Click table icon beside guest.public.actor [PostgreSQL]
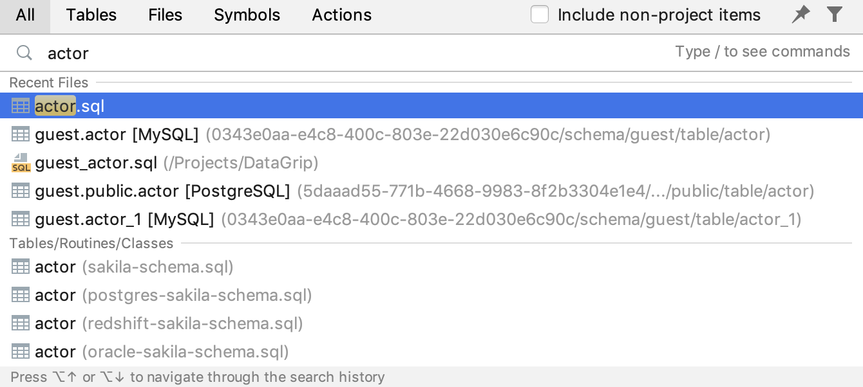Screen dimensions: 863x387 tap(21, 191)
